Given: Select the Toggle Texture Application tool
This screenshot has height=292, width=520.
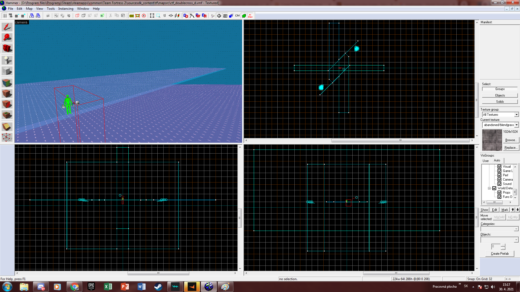Looking at the screenshot, I should click(x=7, y=82).
